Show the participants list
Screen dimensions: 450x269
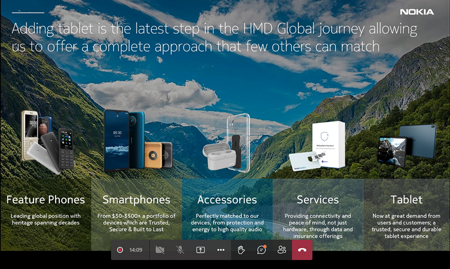pyautogui.click(x=281, y=250)
